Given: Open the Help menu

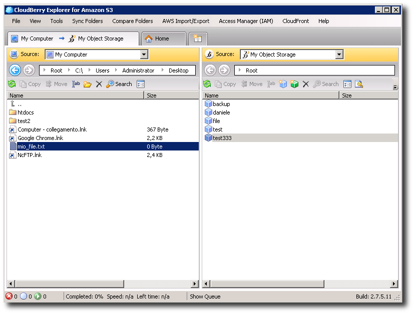Looking at the screenshot, I should [323, 21].
